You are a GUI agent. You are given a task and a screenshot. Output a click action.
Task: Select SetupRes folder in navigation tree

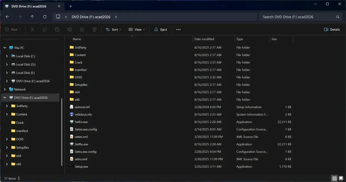(22, 148)
